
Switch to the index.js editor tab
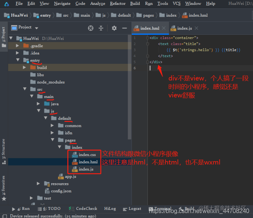click(184, 28)
